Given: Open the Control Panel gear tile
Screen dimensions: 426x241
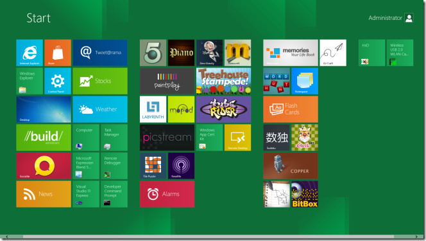Looking at the screenshot, I should (x=58, y=81).
